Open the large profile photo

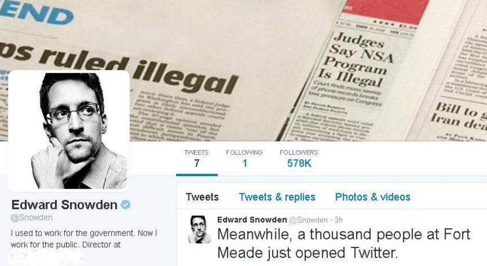coord(69,131)
